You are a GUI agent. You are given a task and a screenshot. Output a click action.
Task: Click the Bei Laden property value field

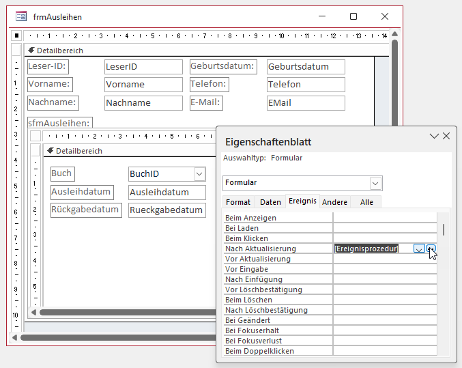(x=385, y=228)
